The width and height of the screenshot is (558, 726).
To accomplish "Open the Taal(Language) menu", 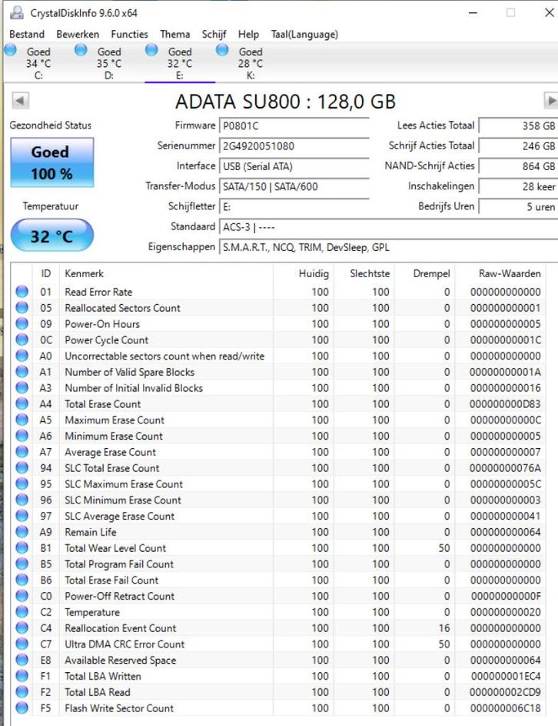I will pos(304,35).
